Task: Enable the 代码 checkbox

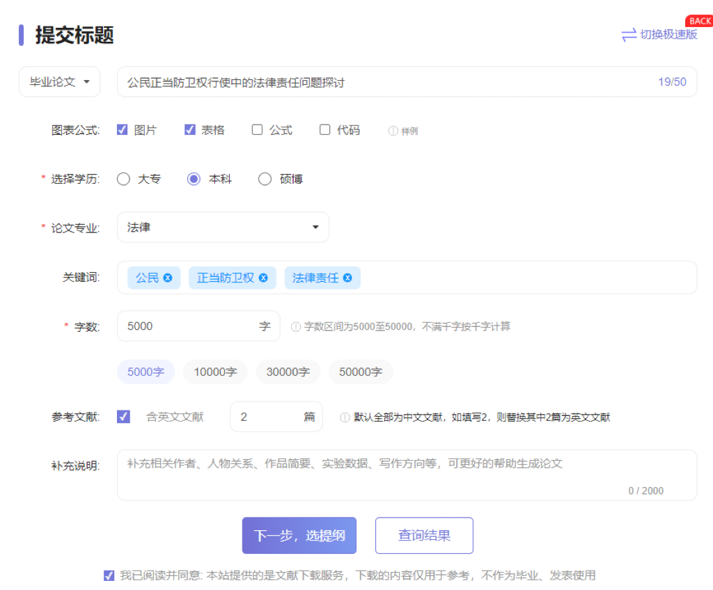Action: coord(324,130)
